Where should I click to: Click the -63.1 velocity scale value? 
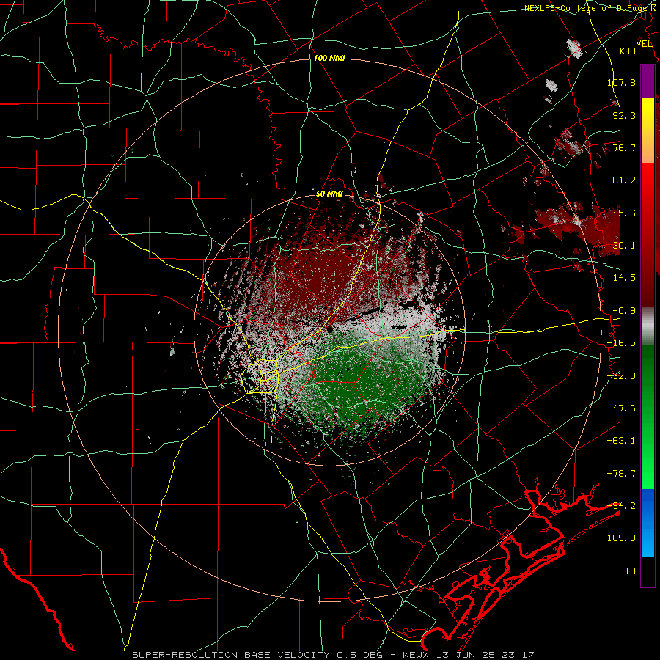pos(621,441)
